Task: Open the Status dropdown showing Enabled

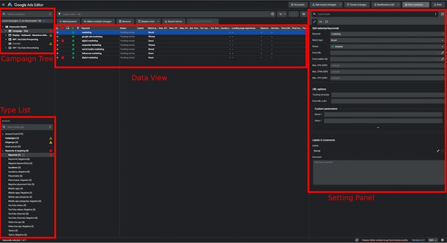Action: (x=387, y=47)
